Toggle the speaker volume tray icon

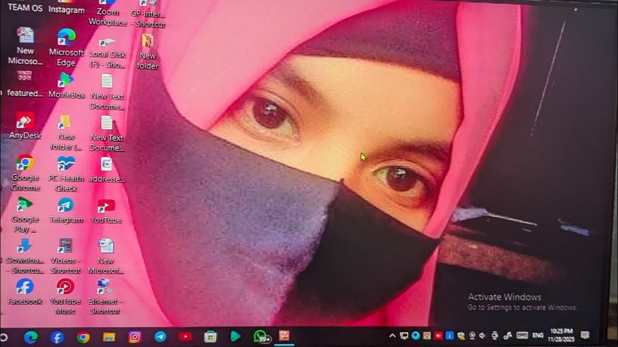[481, 335]
